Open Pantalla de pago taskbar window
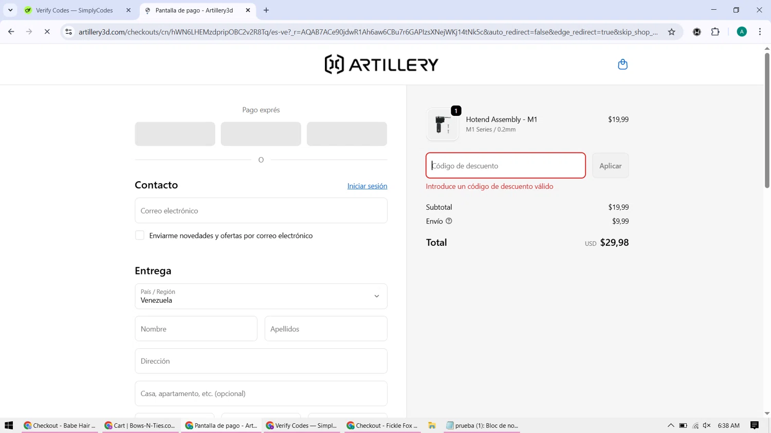The height and width of the screenshot is (433, 771). pos(222,425)
